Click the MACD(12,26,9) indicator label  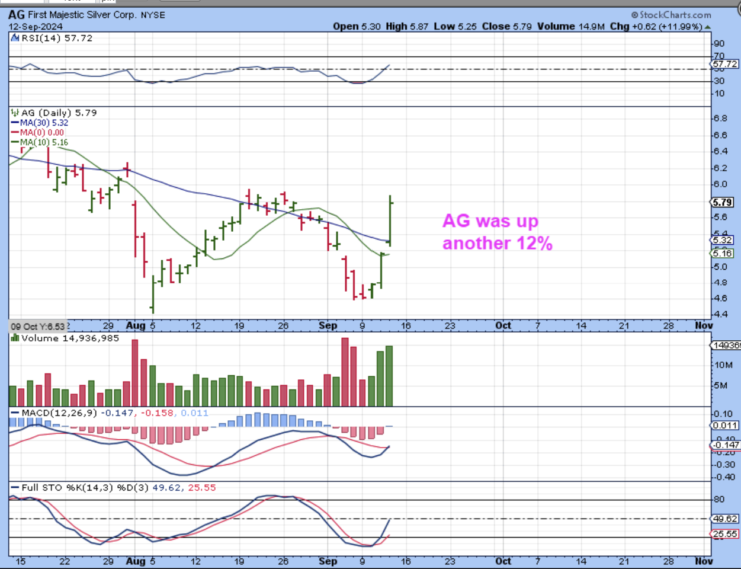[59, 413]
